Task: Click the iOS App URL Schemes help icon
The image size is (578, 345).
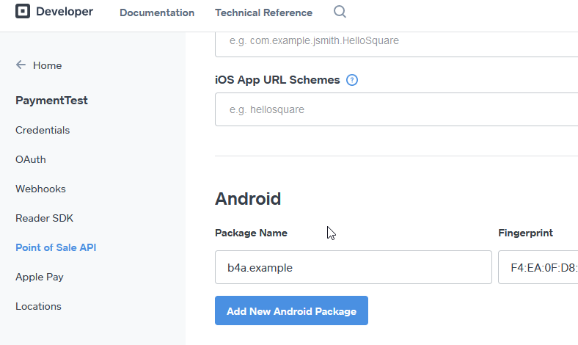Action: click(x=352, y=80)
